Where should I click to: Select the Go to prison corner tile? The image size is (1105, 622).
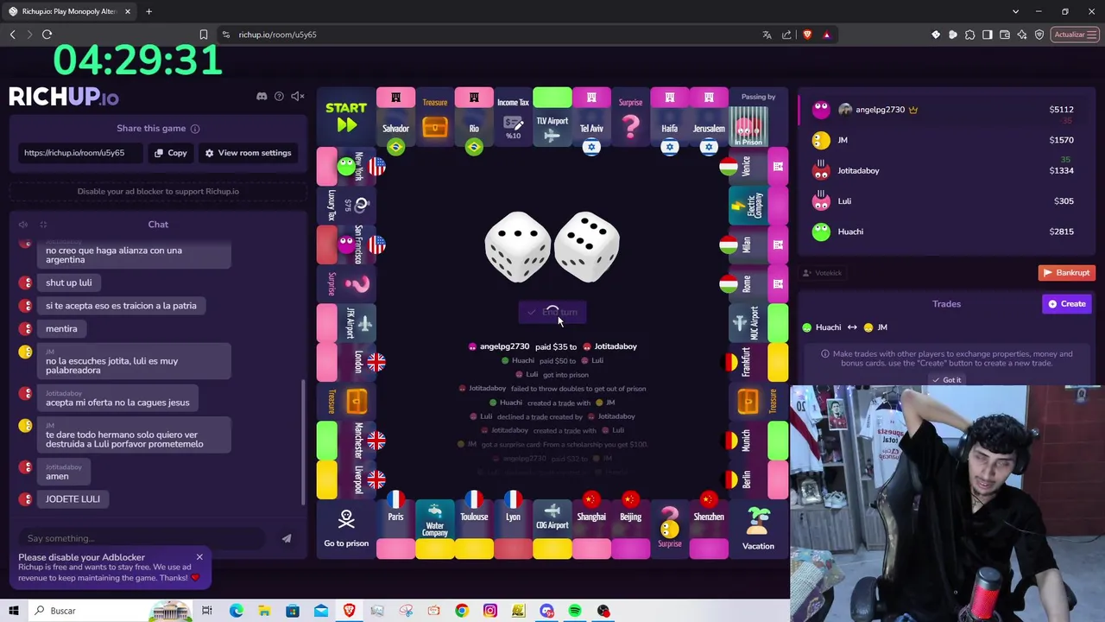pos(346,529)
